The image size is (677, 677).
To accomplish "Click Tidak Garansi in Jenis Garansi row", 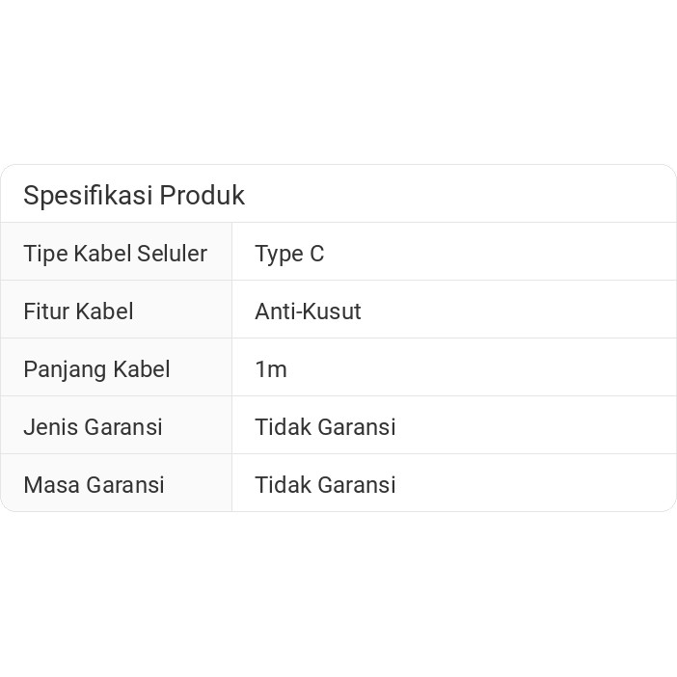I will pos(325,427).
